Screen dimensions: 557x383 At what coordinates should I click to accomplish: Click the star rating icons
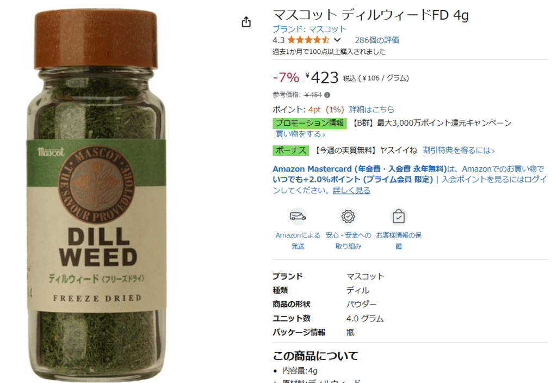[x=308, y=40]
